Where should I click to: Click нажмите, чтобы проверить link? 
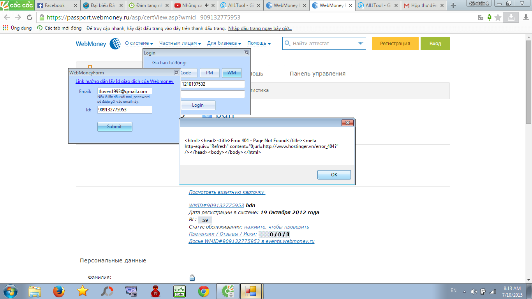coord(277,227)
